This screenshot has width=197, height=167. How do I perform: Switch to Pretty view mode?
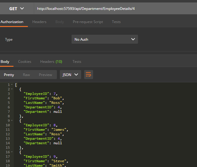[9, 75]
